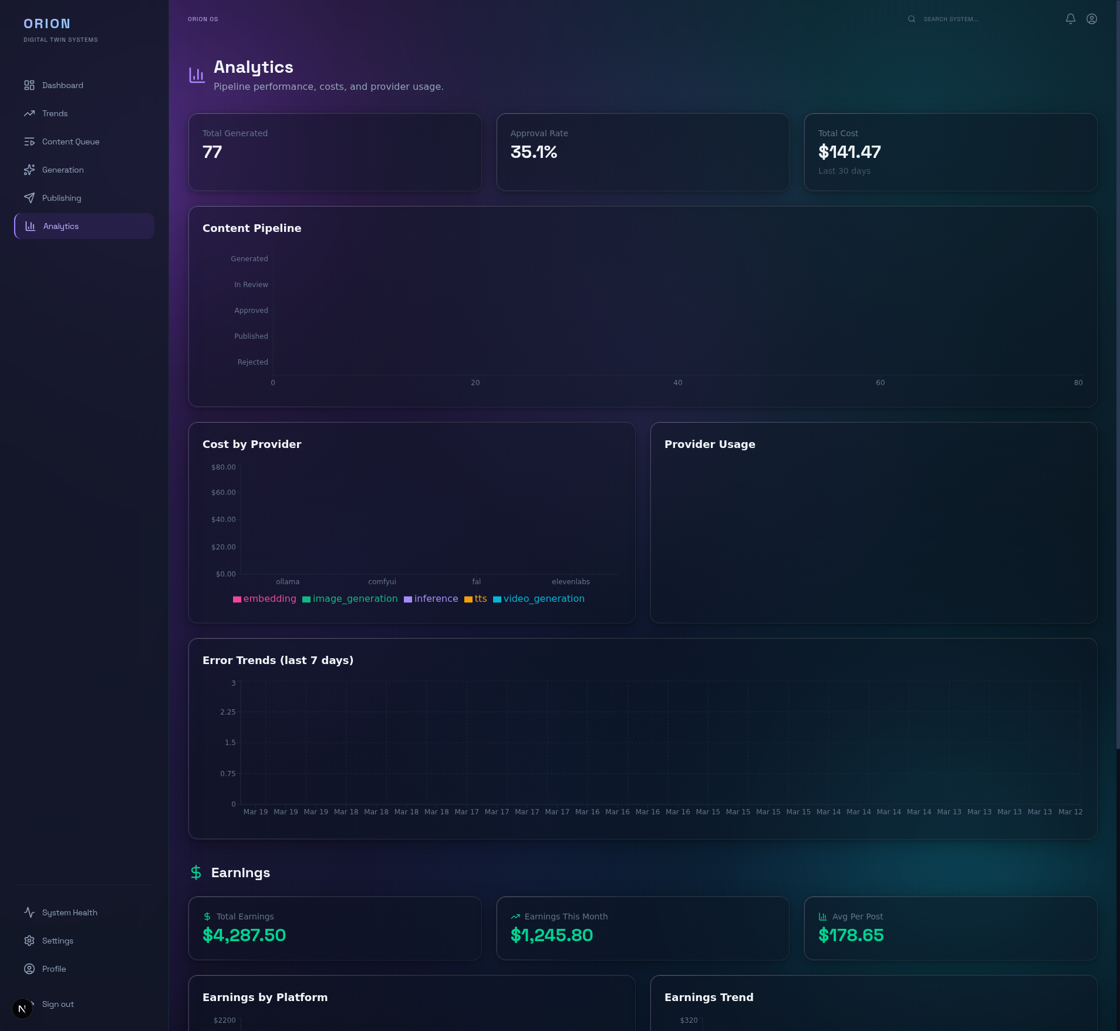Toggle the embedding legend entry

(x=265, y=599)
